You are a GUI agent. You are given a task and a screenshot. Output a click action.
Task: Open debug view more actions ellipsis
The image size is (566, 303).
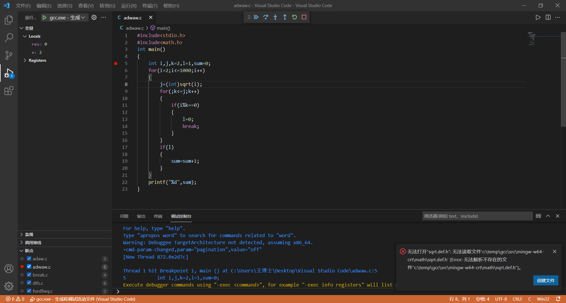click(x=104, y=17)
